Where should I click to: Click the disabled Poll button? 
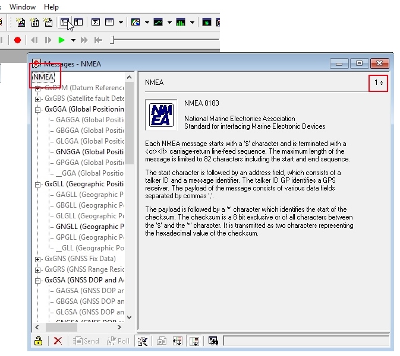coord(118,341)
